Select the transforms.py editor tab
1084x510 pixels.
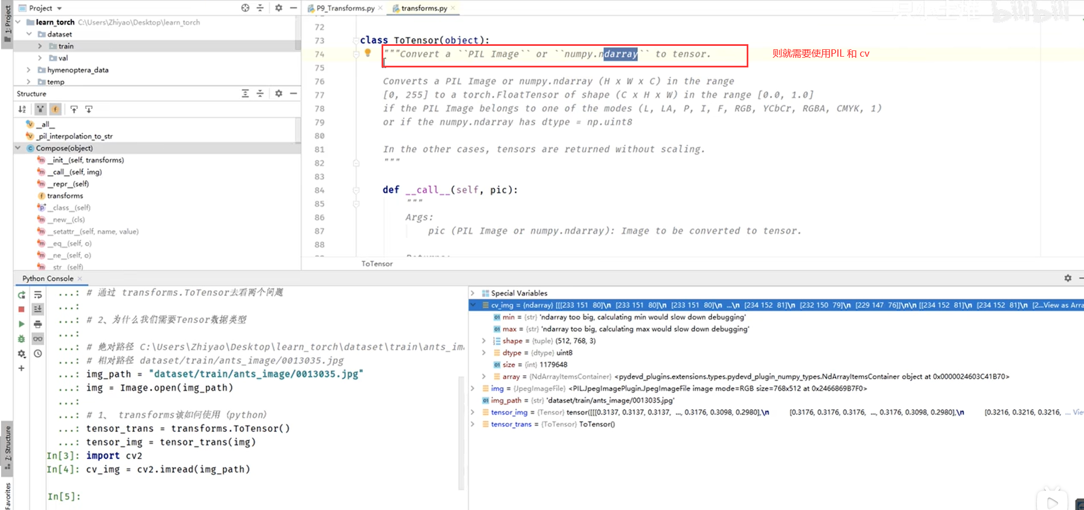coord(424,8)
